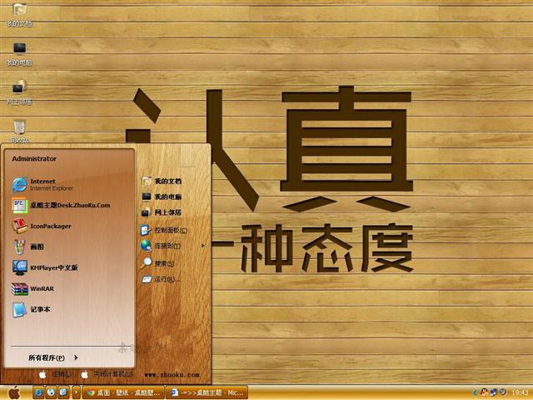Switch to the 桌面 - 壁纸 Chrome taskbar window
Image resolution: width=533 pixels, height=400 pixels.
[123, 392]
